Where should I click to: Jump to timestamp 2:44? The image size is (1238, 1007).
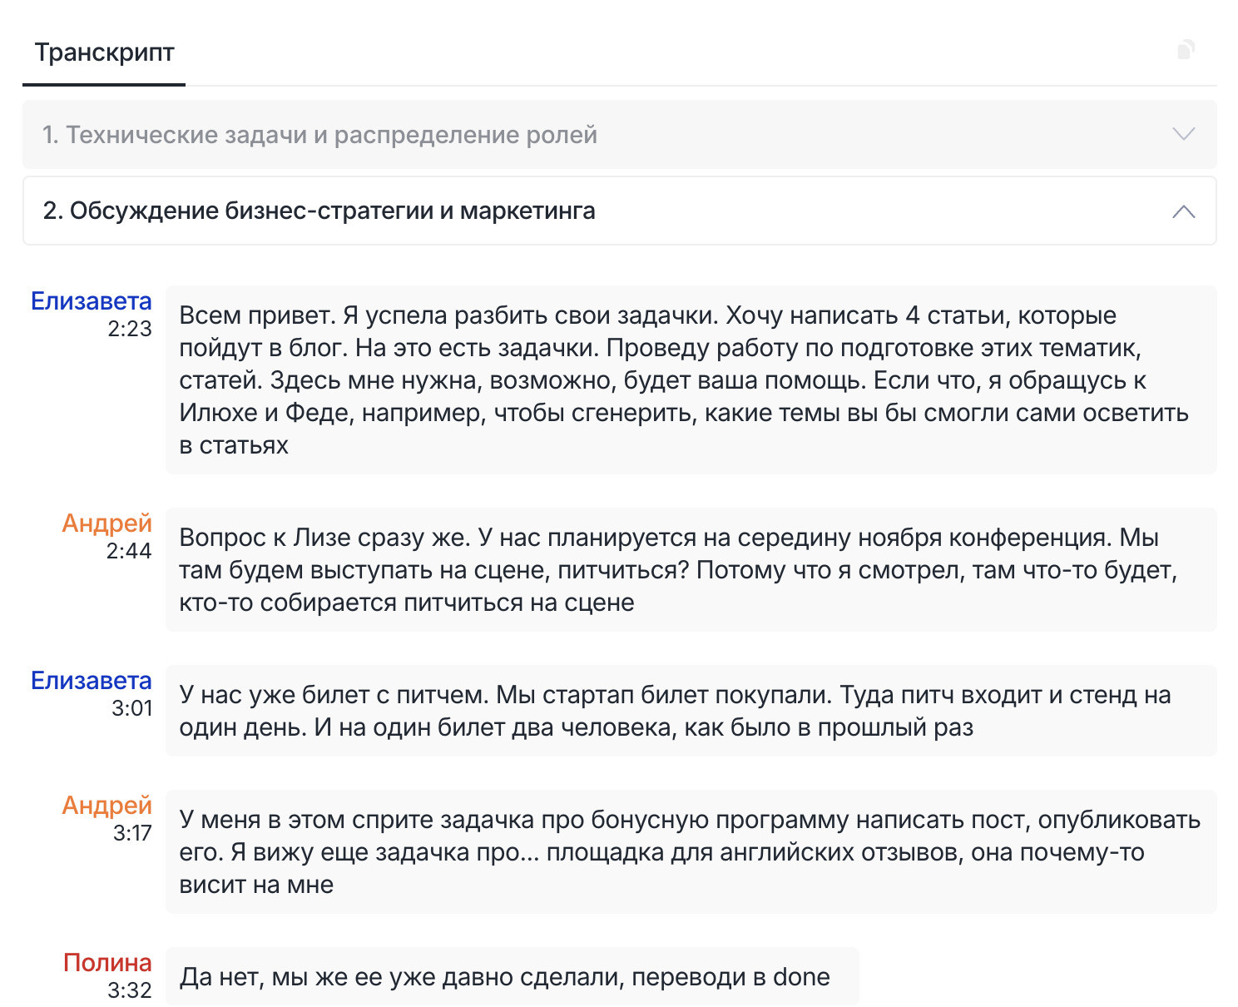point(129,551)
